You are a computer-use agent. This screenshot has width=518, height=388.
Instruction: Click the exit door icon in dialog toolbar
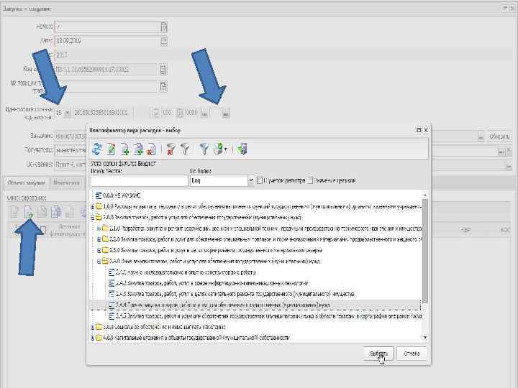[x=242, y=149]
